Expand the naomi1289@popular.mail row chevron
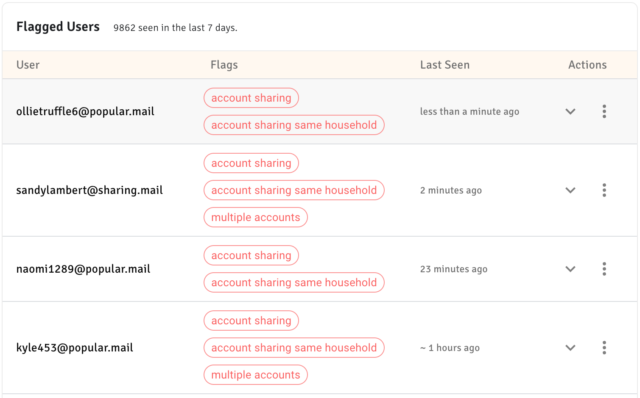 point(570,269)
